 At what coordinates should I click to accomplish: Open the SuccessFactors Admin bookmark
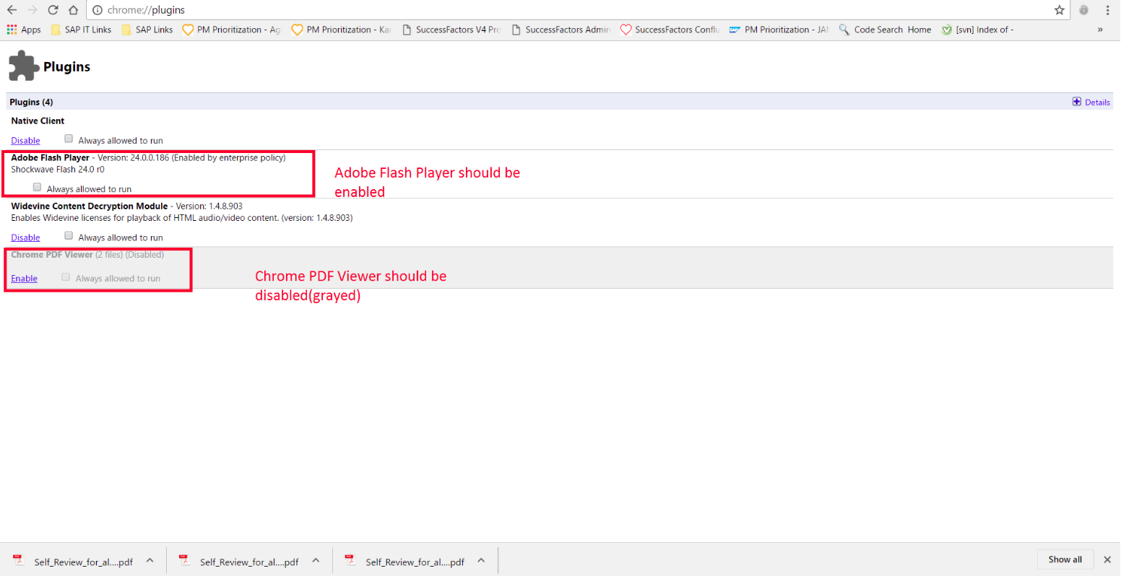(x=560, y=30)
